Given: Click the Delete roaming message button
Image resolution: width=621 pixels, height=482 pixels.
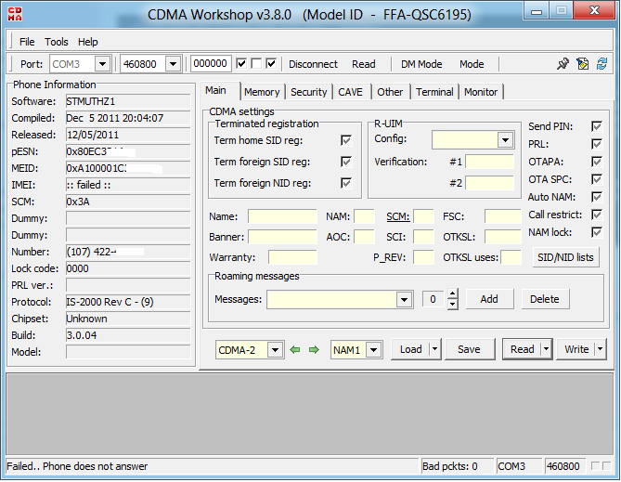Looking at the screenshot, I should point(545,299).
